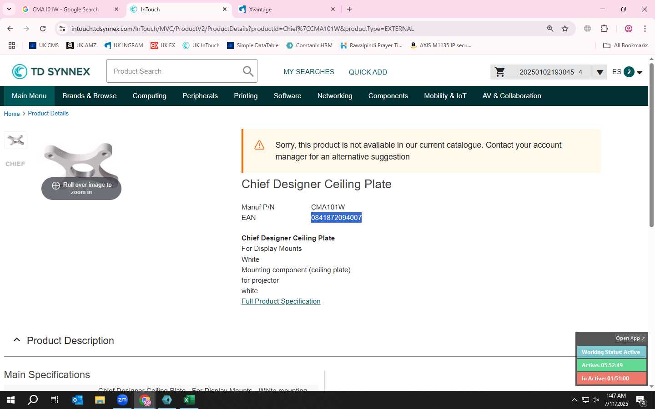Open UK InTouch bookmark

(x=201, y=45)
